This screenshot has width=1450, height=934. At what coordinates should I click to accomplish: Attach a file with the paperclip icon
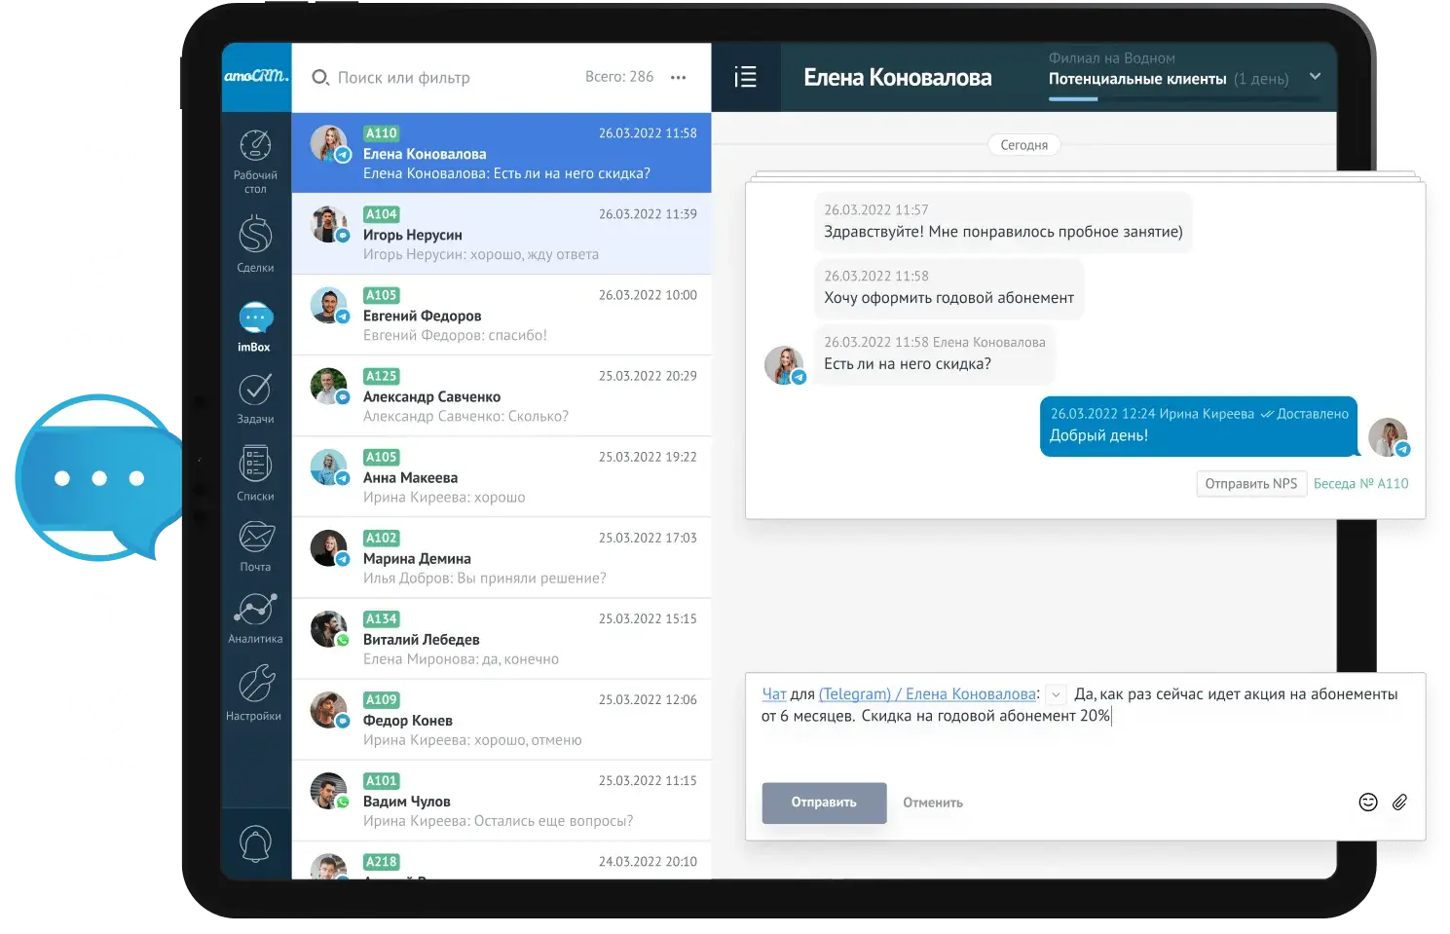click(x=1399, y=802)
